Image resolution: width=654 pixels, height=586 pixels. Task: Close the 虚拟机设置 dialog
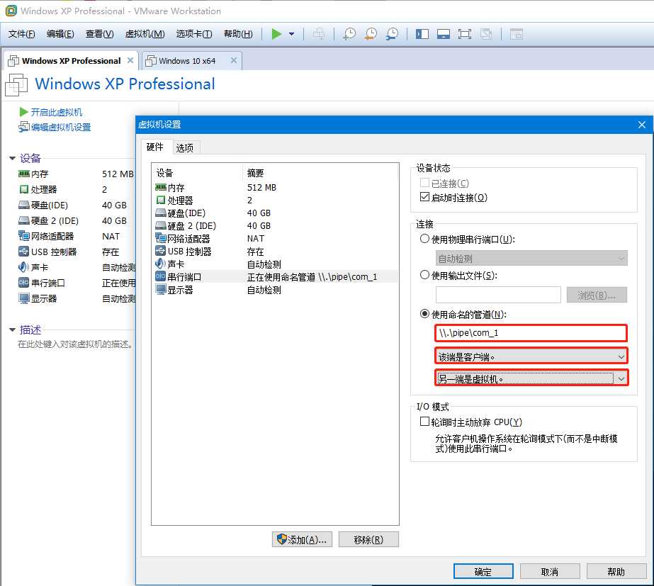pos(641,124)
